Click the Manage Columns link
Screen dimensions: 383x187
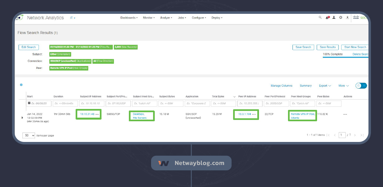281,86
